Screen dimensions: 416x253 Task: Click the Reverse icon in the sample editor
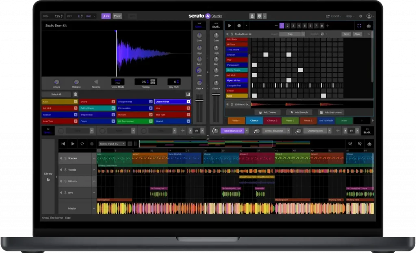click(x=96, y=82)
